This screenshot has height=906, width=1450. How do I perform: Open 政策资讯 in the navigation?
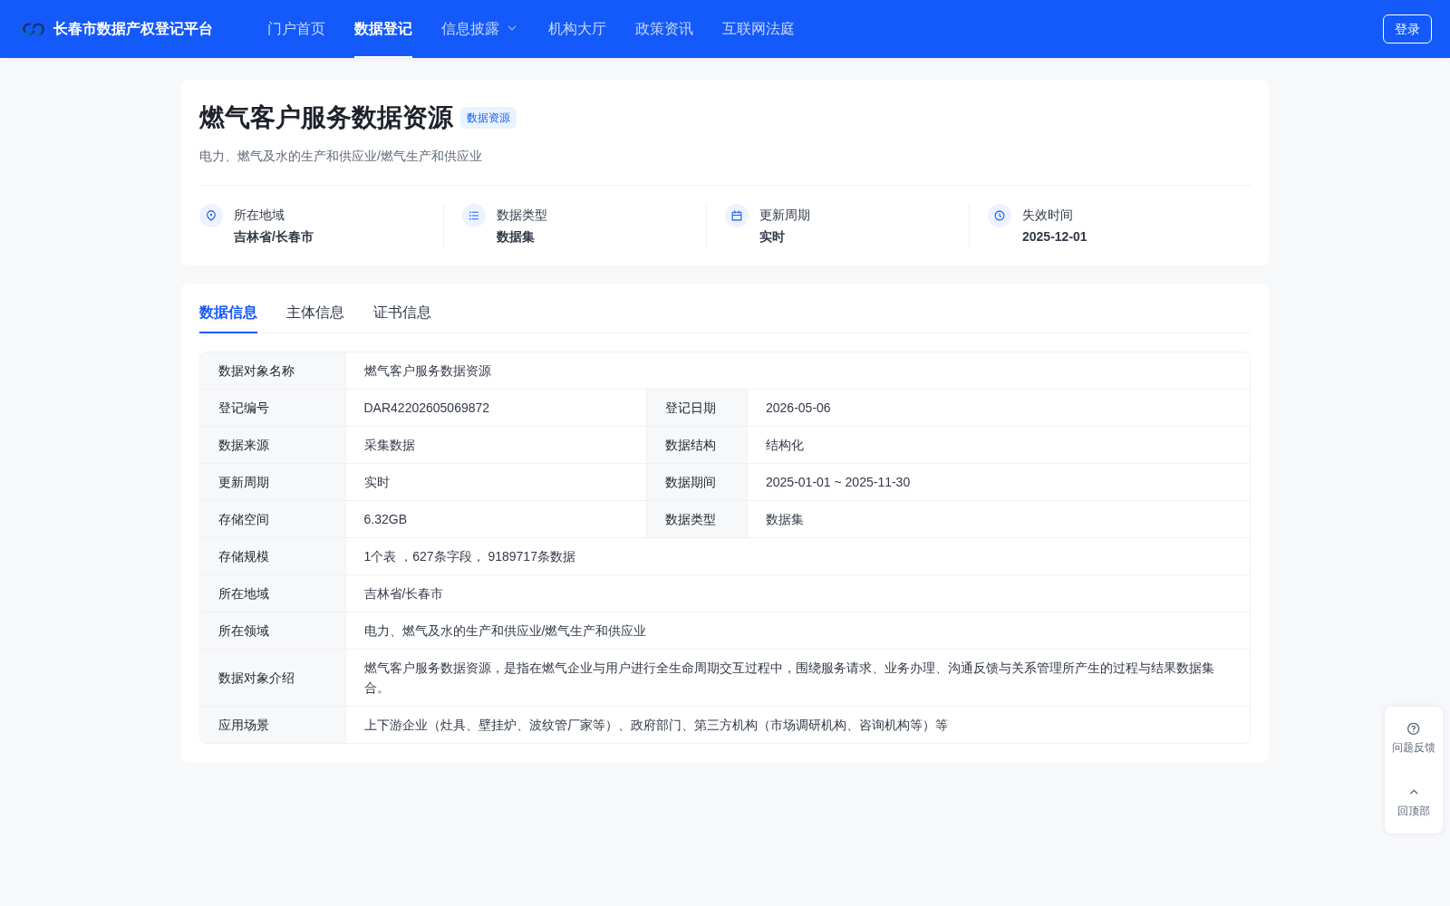click(x=664, y=29)
